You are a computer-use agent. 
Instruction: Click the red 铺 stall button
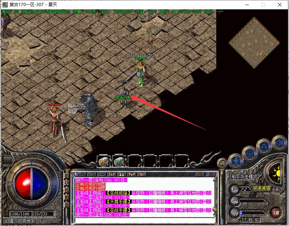[x=276, y=213]
